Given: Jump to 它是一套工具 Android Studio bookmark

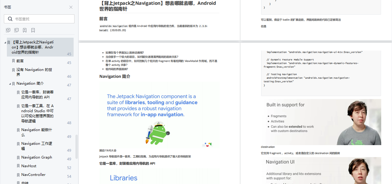Looking at the screenshot, I should coord(37,113).
